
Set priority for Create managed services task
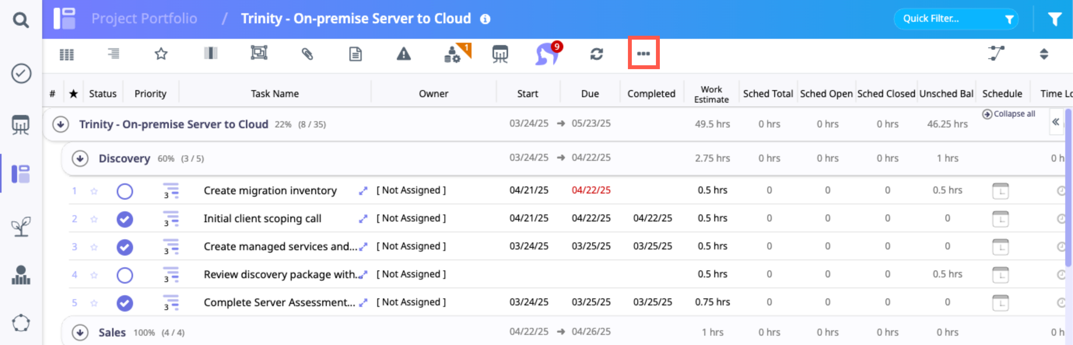[x=171, y=247]
